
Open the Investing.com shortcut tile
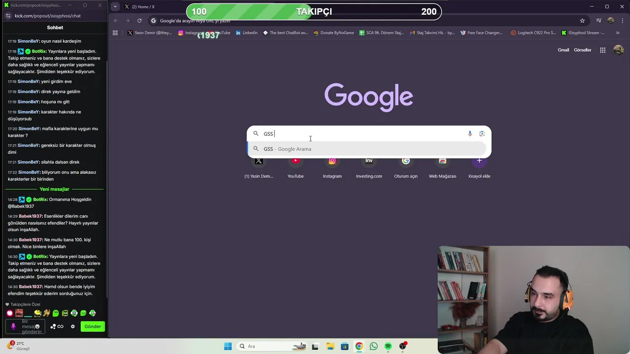click(369, 167)
